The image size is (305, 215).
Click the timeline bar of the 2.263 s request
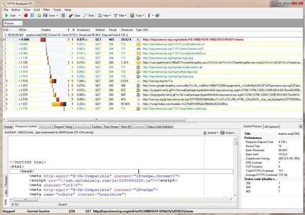coord(59,104)
